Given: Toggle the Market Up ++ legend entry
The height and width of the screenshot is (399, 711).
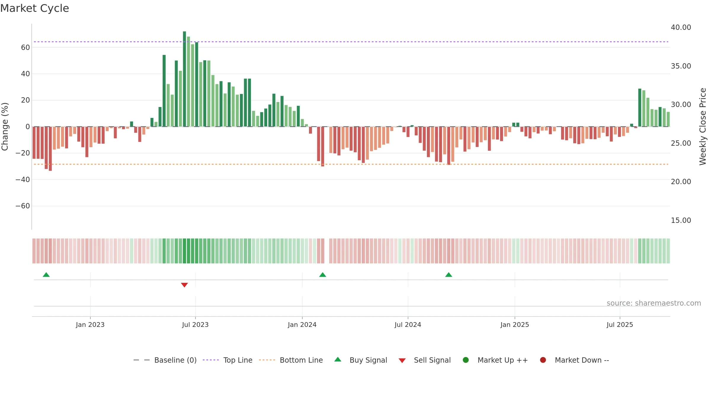Looking at the screenshot, I should pyautogui.click(x=495, y=360).
